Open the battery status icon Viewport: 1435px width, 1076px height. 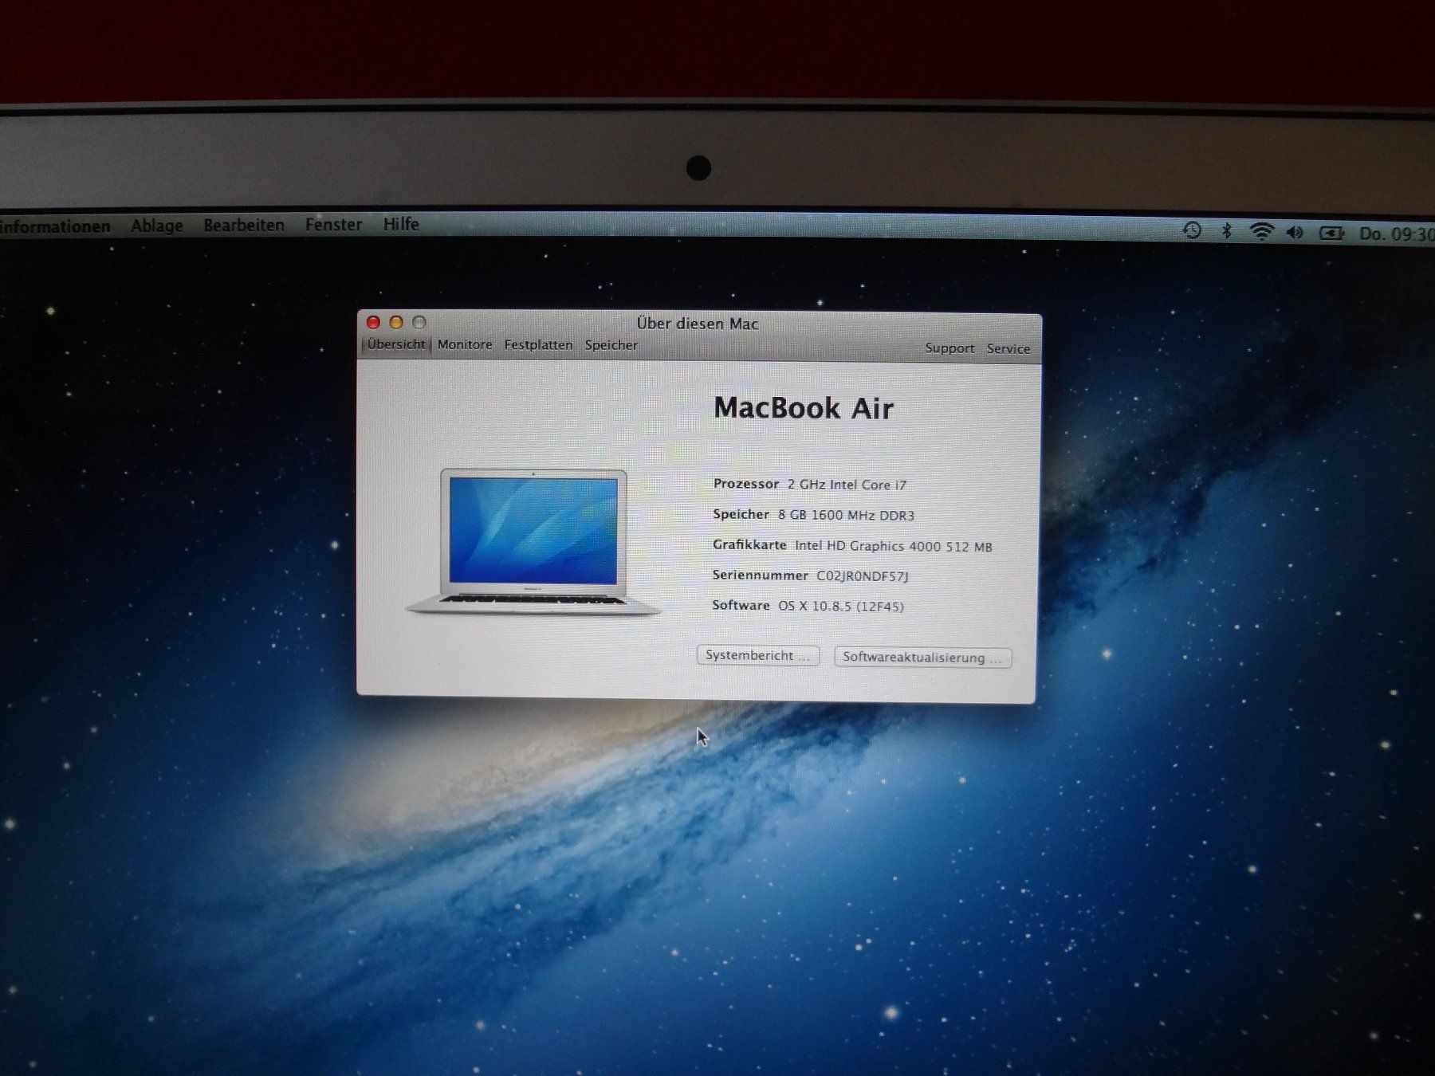tap(1331, 234)
